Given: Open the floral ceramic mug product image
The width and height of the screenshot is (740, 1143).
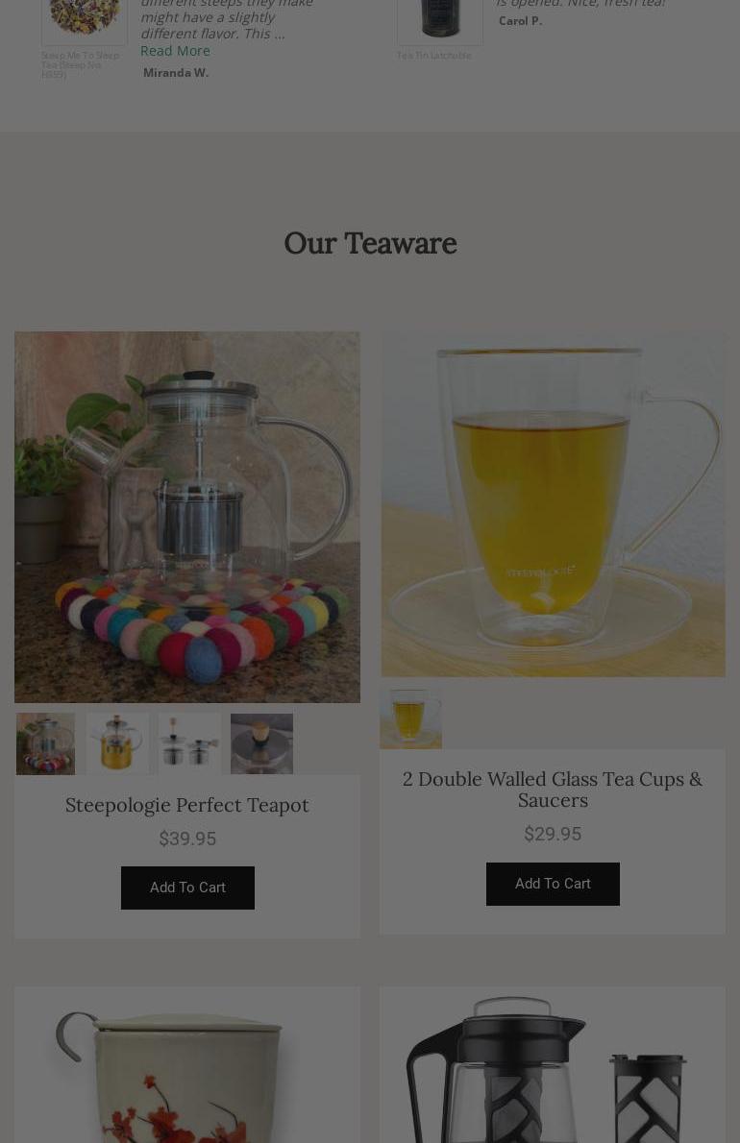Looking at the screenshot, I should (187, 1065).
